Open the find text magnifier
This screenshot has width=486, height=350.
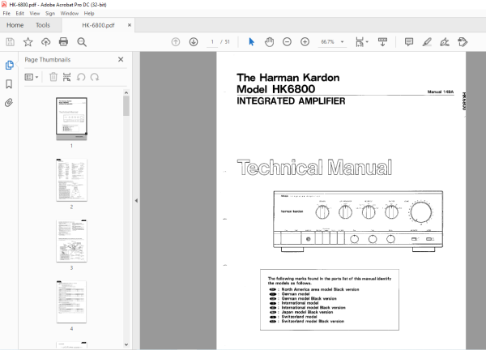[82, 42]
